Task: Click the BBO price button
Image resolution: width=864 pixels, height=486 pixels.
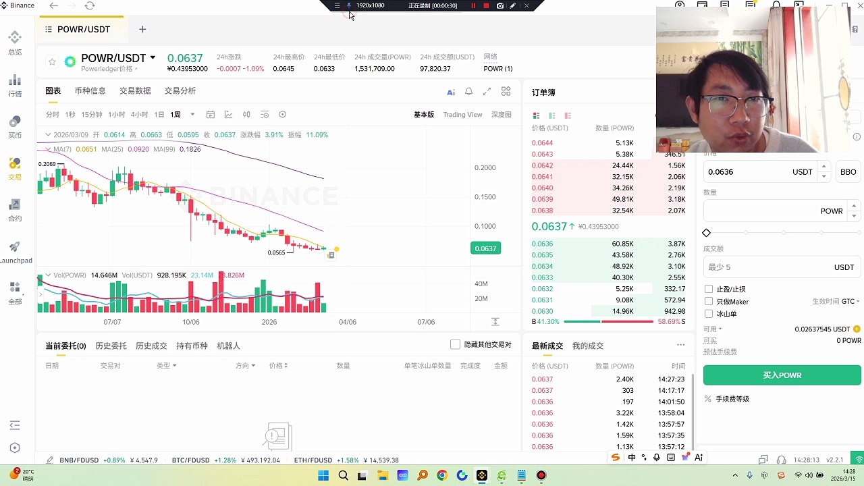Action: point(848,172)
